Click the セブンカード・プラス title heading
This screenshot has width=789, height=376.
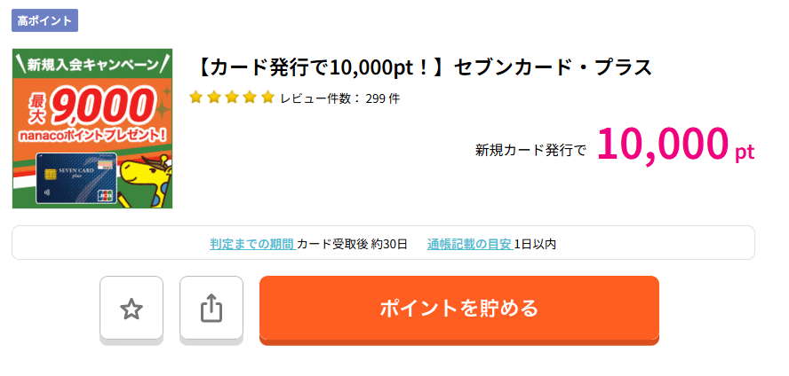click(x=424, y=67)
